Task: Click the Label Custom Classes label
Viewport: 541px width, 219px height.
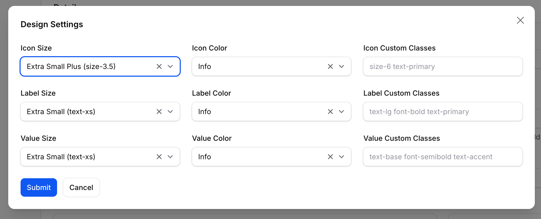Action: click(x=401, y=93)
